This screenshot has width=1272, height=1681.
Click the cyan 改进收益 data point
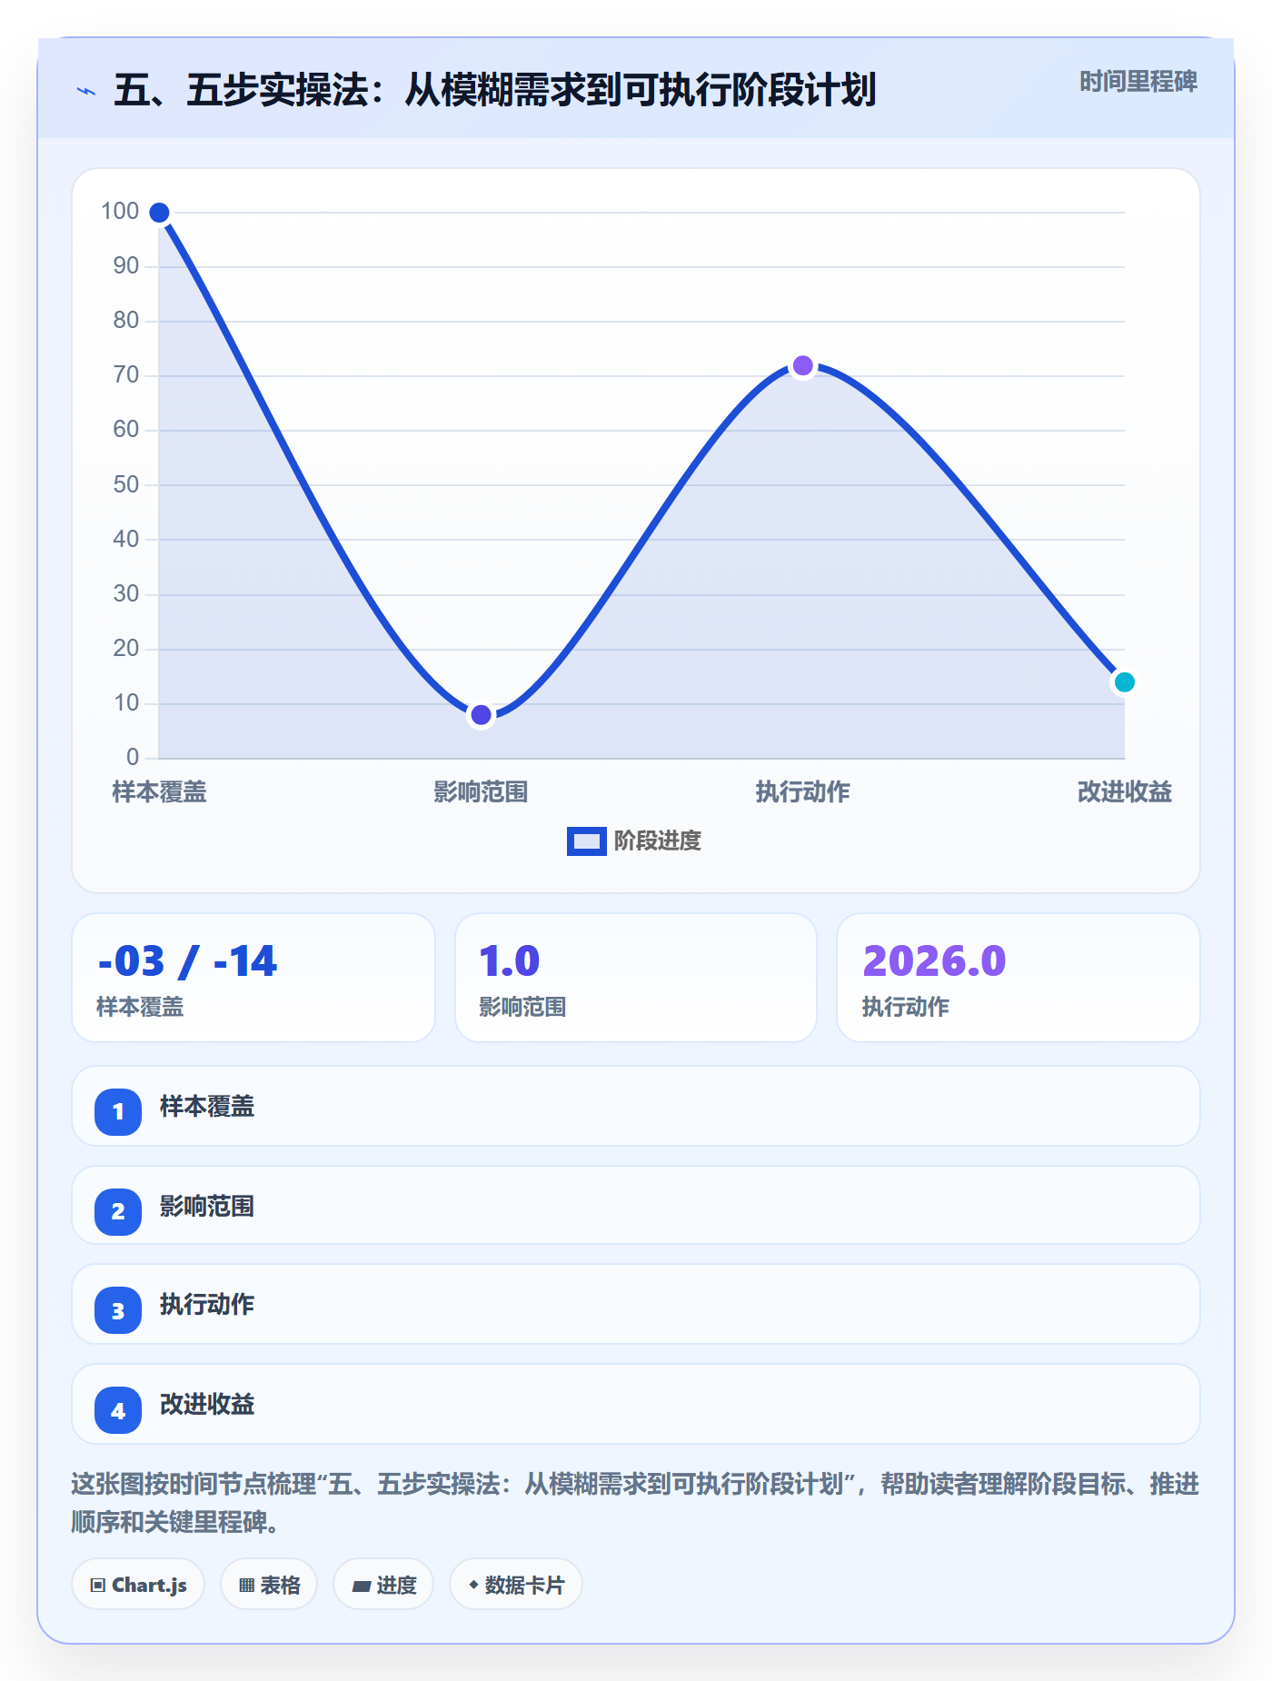point(1125,682)
